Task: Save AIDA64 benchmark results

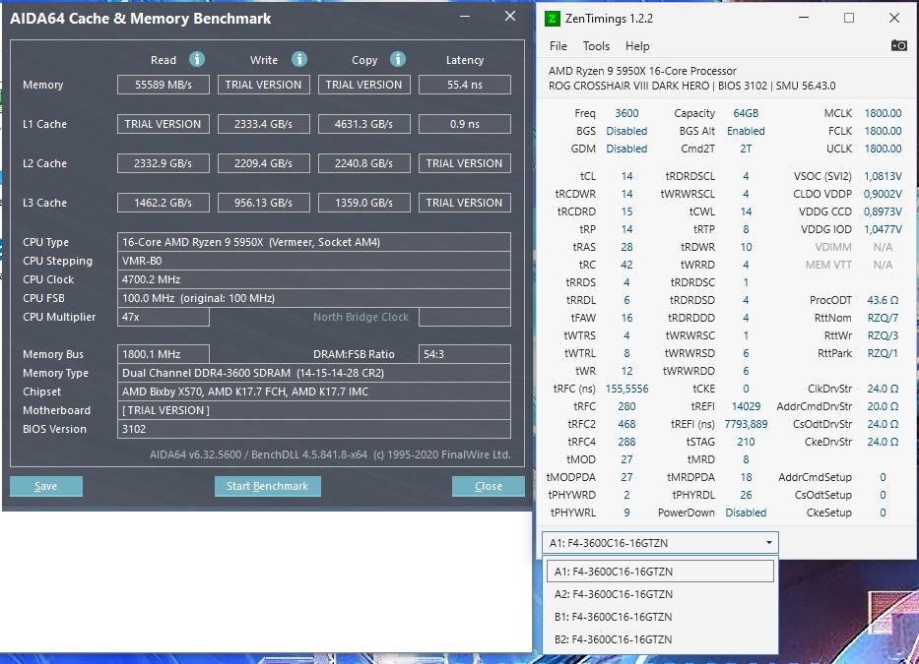Action: 45,486
